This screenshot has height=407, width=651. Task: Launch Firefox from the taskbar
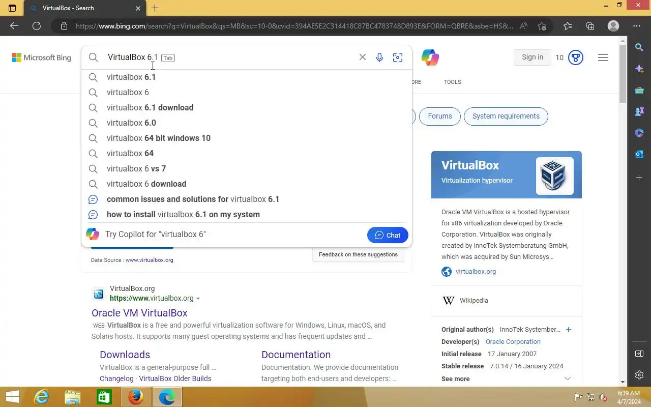(x=136, y=397)
